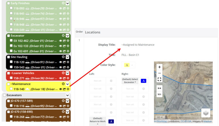
Task: Click clock icon on Early Finishes group
Action: pyautogui.click(x=63, y=3)
